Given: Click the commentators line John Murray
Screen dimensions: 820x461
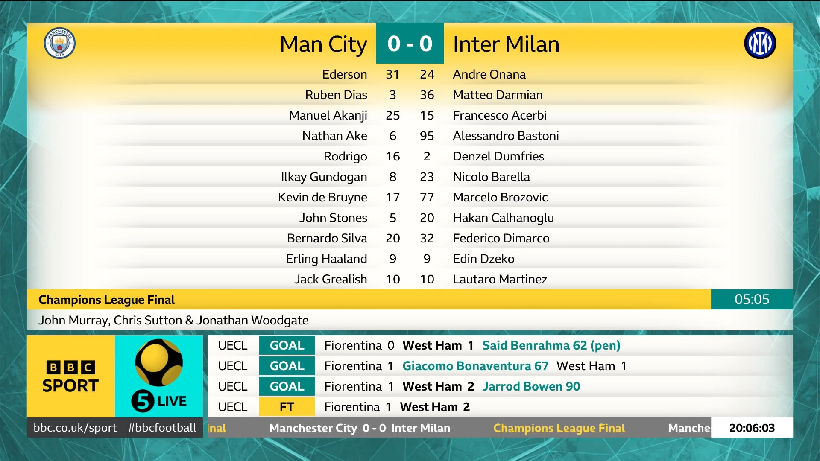Looking at the screenshot, I should pyautogui.click(x=173, y=320).
